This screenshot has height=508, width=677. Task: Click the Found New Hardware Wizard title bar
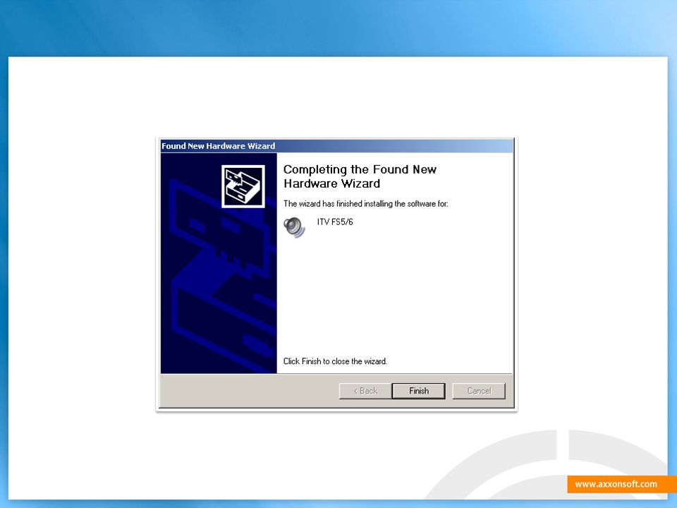click(337, 146)
